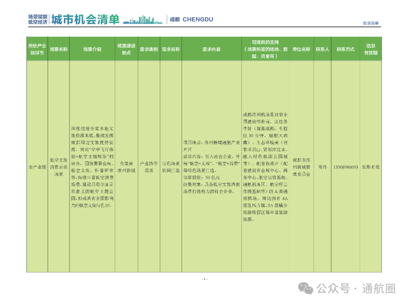The width and height of the screenshot is (409, 305).
Task: Select the 场景名称 column header
Action: (59, 49)
